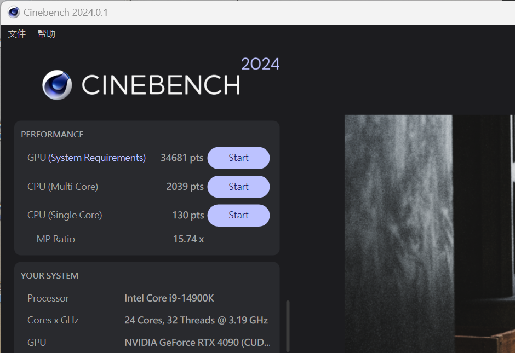Click the CPU (Multi Core) label

63,187
